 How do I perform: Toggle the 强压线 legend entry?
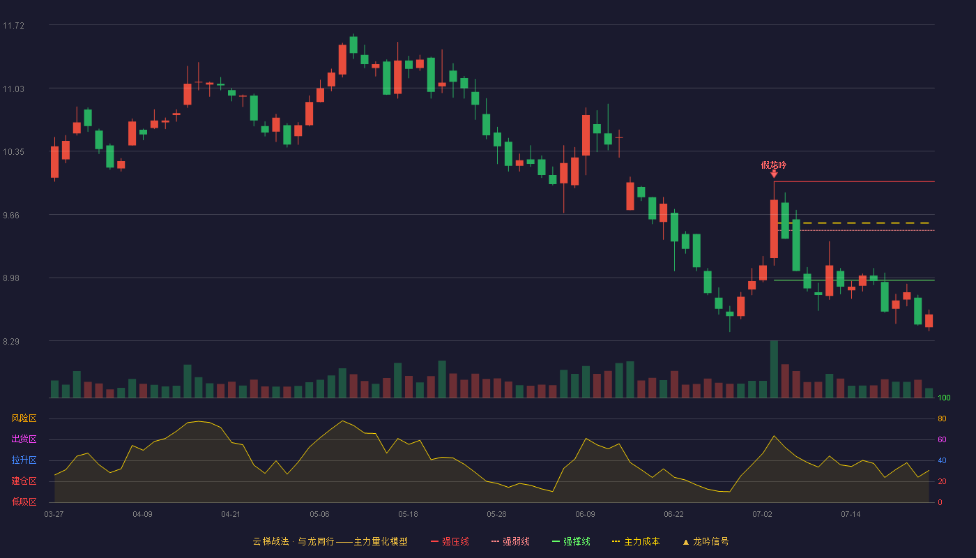[x=450, y=541]
